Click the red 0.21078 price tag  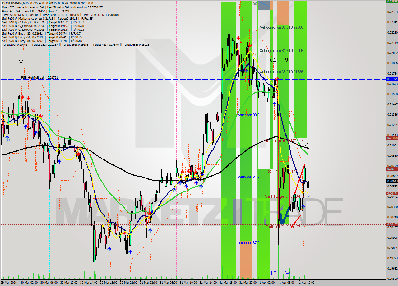point(392,138)
